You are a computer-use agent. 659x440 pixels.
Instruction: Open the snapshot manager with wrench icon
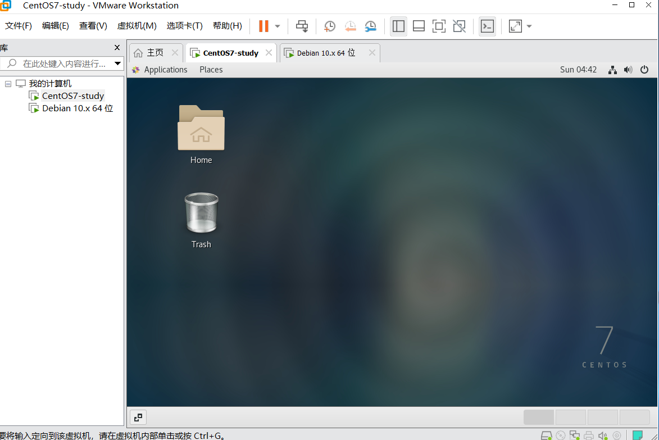pyautogui.click(x=370, y=26)
